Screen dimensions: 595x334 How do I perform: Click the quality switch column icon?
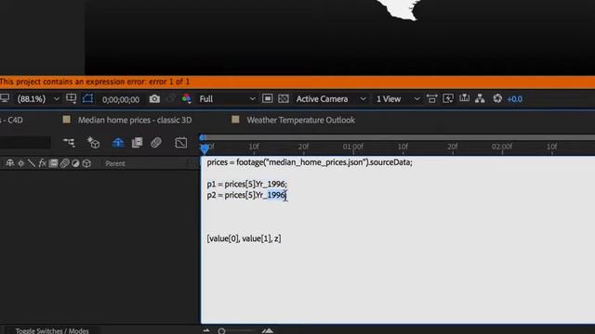tap(32, 163)
